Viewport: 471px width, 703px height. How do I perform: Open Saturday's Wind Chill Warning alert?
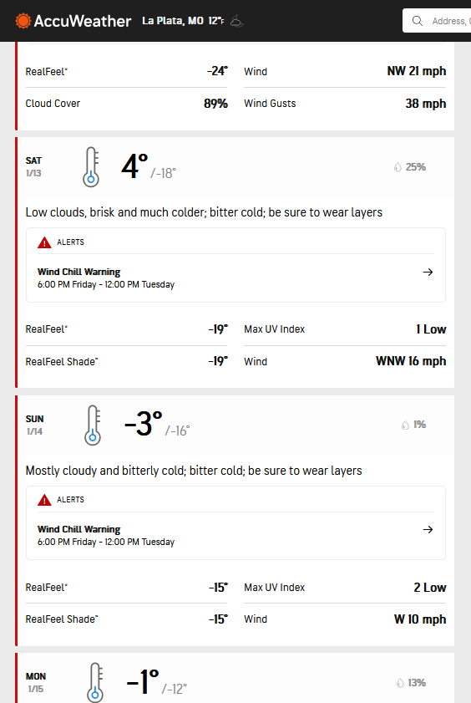(236, 278)
